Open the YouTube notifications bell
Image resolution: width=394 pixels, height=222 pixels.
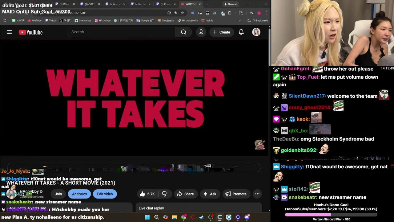pyautogui.click(x=241, y=32)
